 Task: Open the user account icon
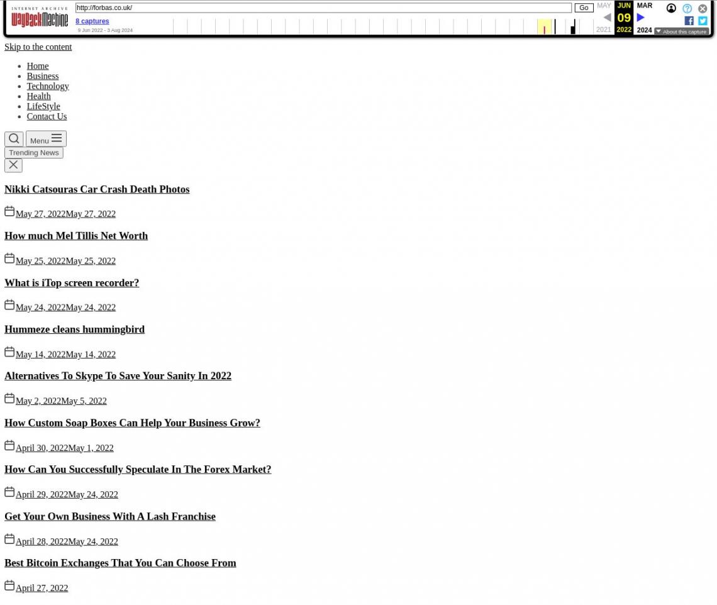click(x=671, y=9)
